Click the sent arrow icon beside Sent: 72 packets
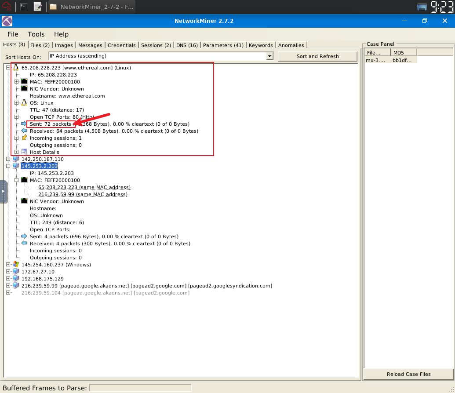 (x=24, y=124)
